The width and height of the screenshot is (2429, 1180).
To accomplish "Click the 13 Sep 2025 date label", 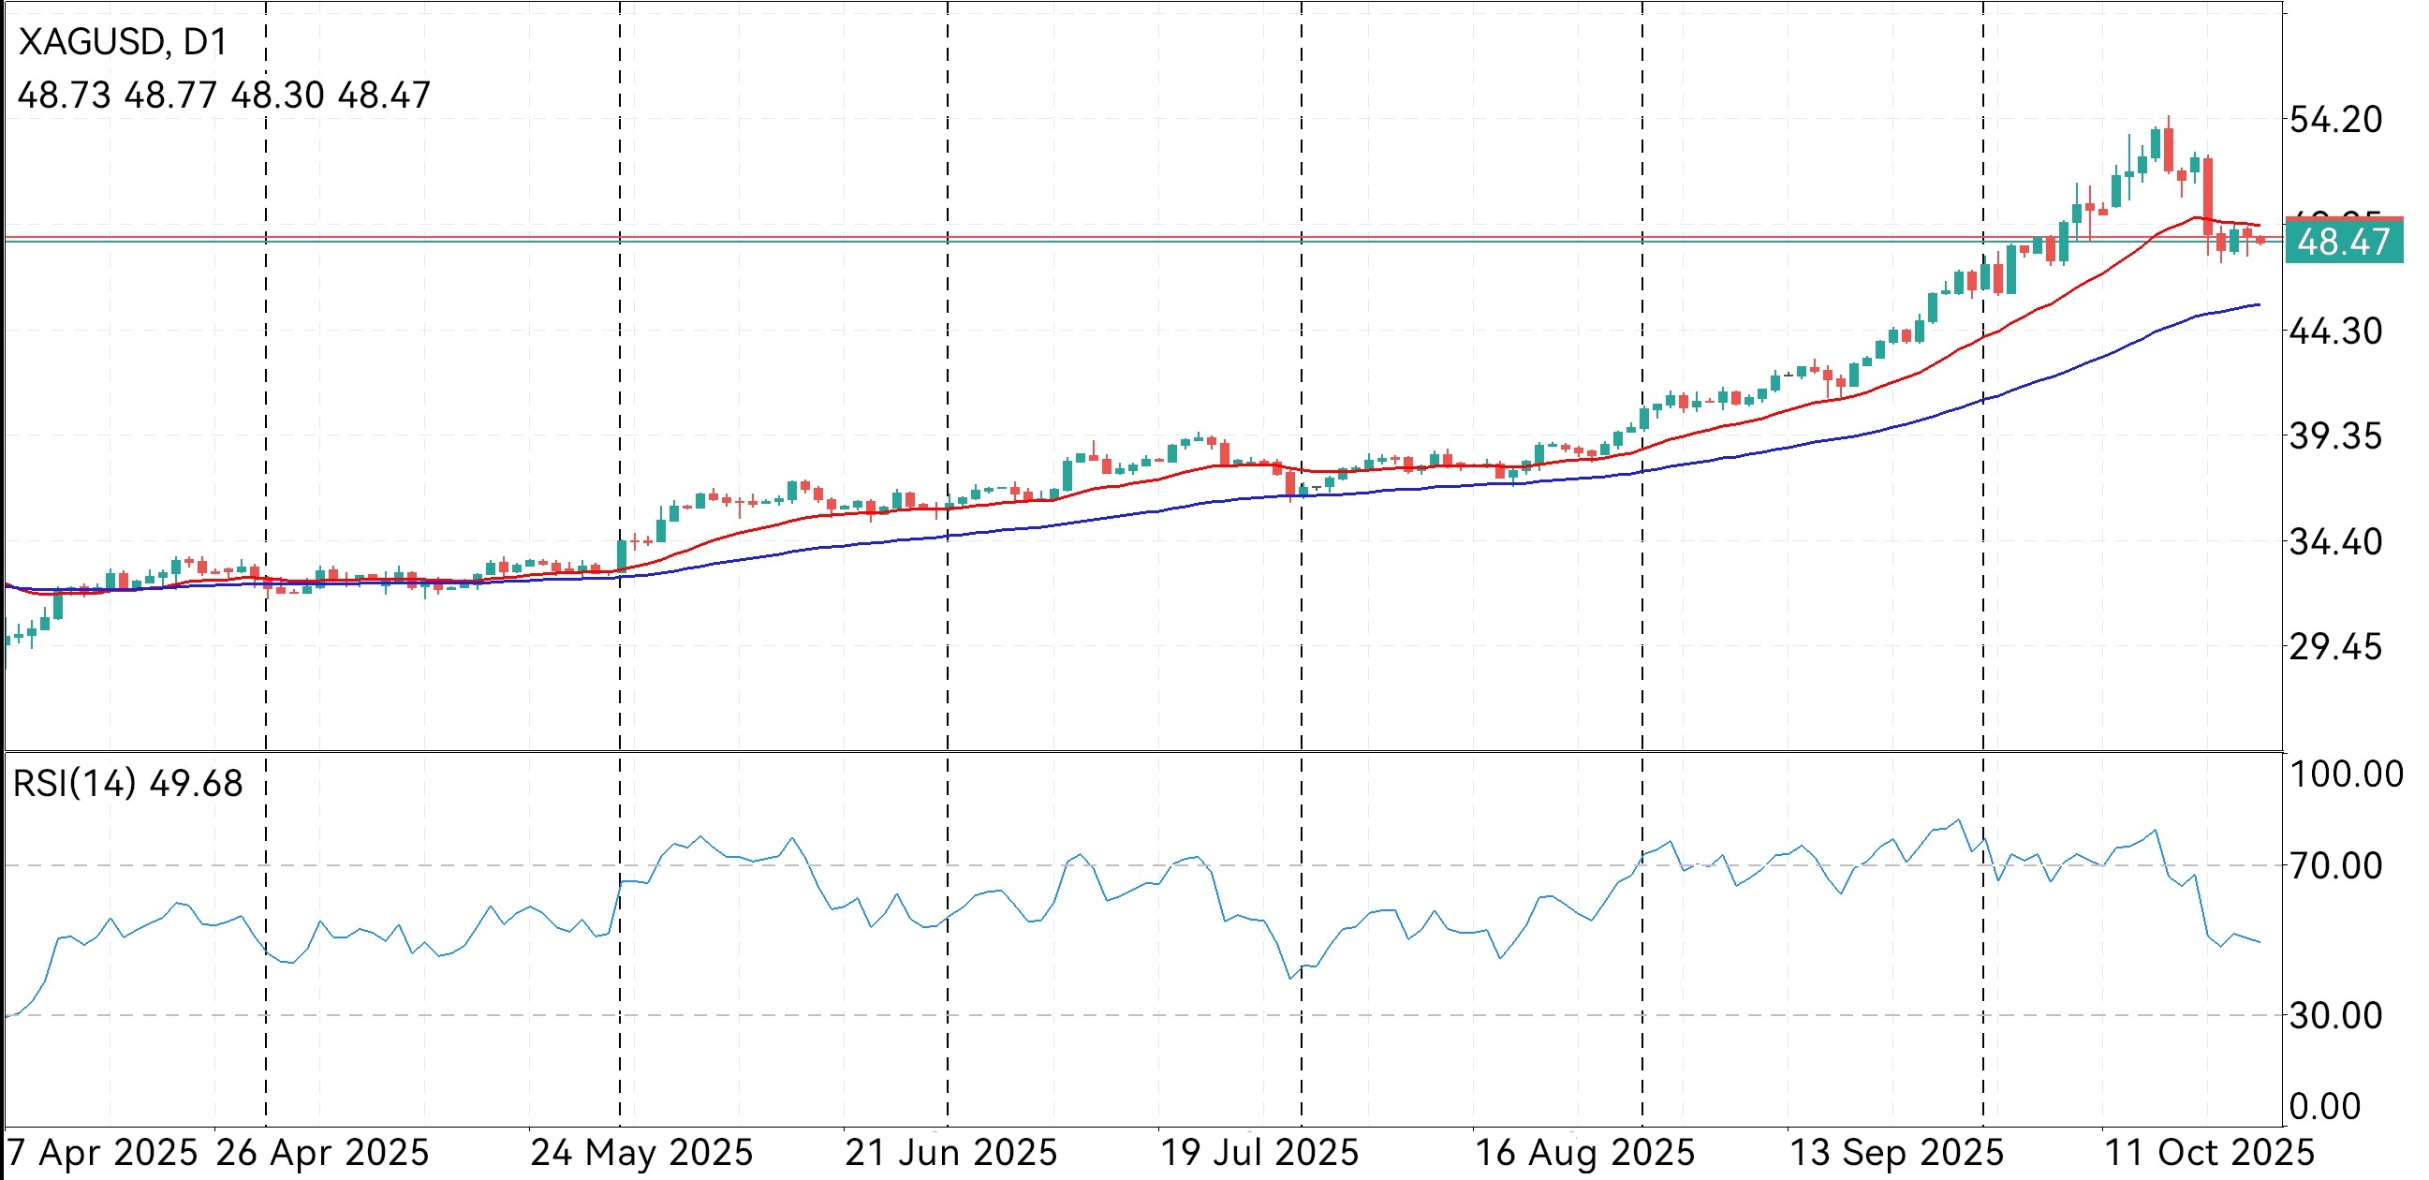I will point(1895,1153).
